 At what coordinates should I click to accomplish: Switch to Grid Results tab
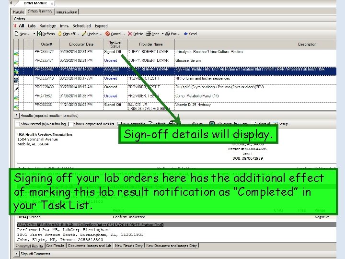[x=56, y=246]
